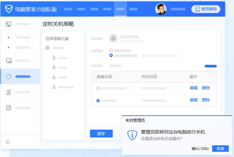234x157 pixels.
Task: Select the first user under 选择策略对象
Action: 54,58
